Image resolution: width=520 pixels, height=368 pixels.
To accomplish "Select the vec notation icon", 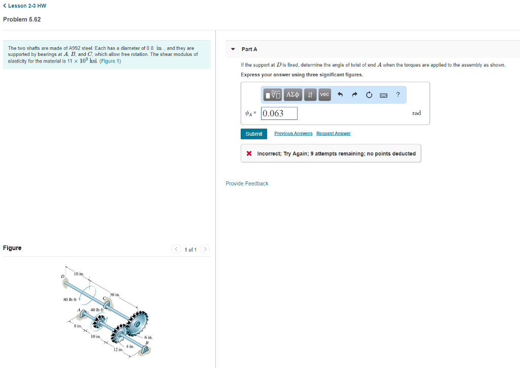I will 324,95.
